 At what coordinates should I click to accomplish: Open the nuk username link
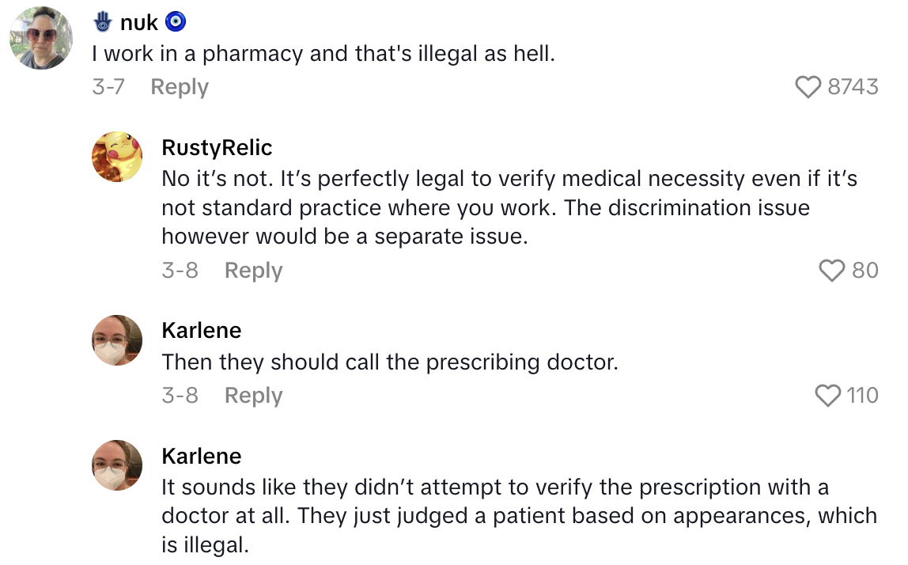pos(139,23)
